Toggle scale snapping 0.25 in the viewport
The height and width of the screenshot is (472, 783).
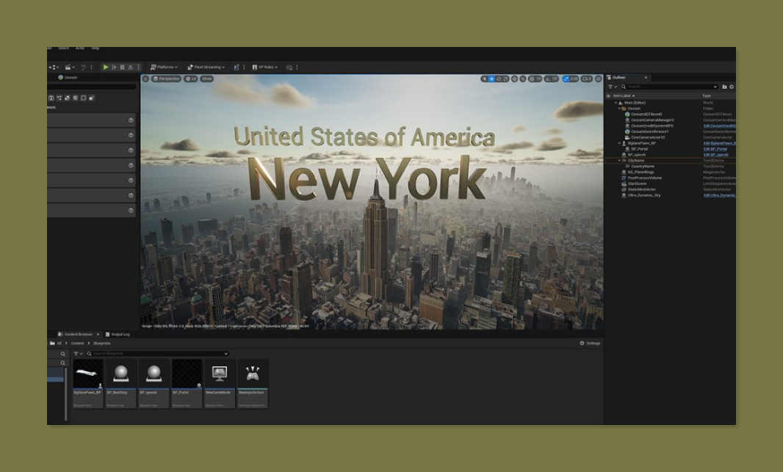tap(570, 79)
